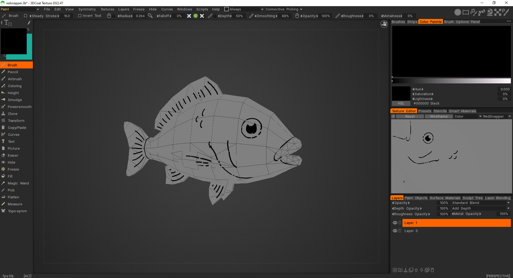Move layer down arrow icon
The image size is (513, 278).
422,270
